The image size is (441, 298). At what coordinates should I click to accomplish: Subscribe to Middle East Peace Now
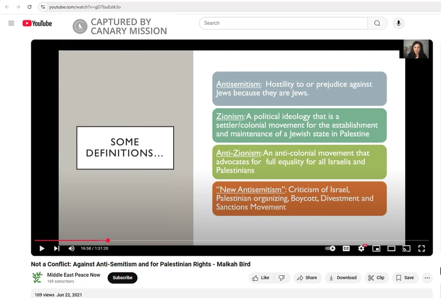coord(122,278)
